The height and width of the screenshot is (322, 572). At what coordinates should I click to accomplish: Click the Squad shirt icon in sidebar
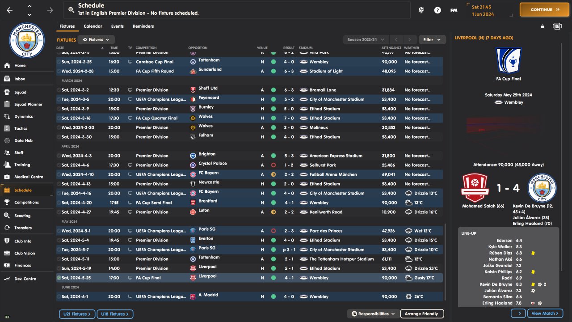coord(7,92)
